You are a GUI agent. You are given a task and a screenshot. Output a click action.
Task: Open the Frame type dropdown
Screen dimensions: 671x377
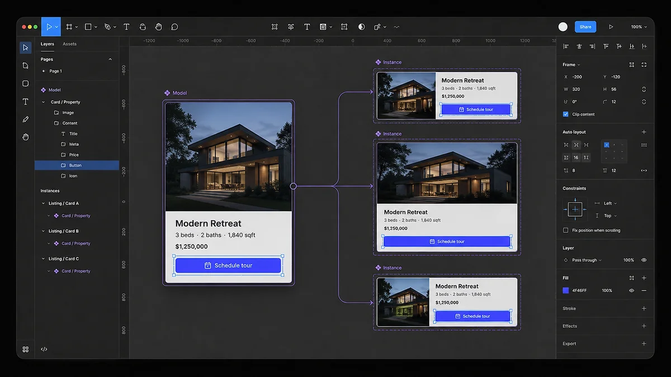(x=571, y=65)
